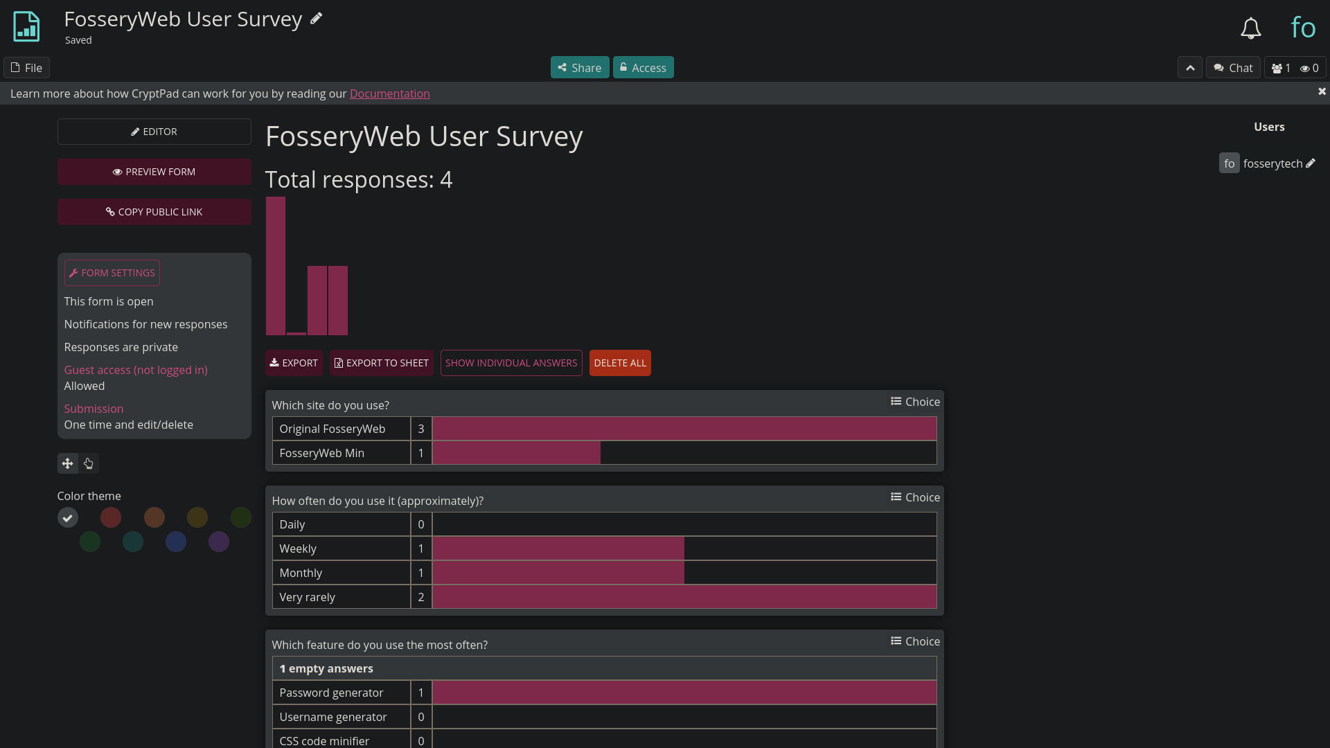Click the Very rarely answer row
This screenshot has height=748, width=1330.
click(605, 597)
